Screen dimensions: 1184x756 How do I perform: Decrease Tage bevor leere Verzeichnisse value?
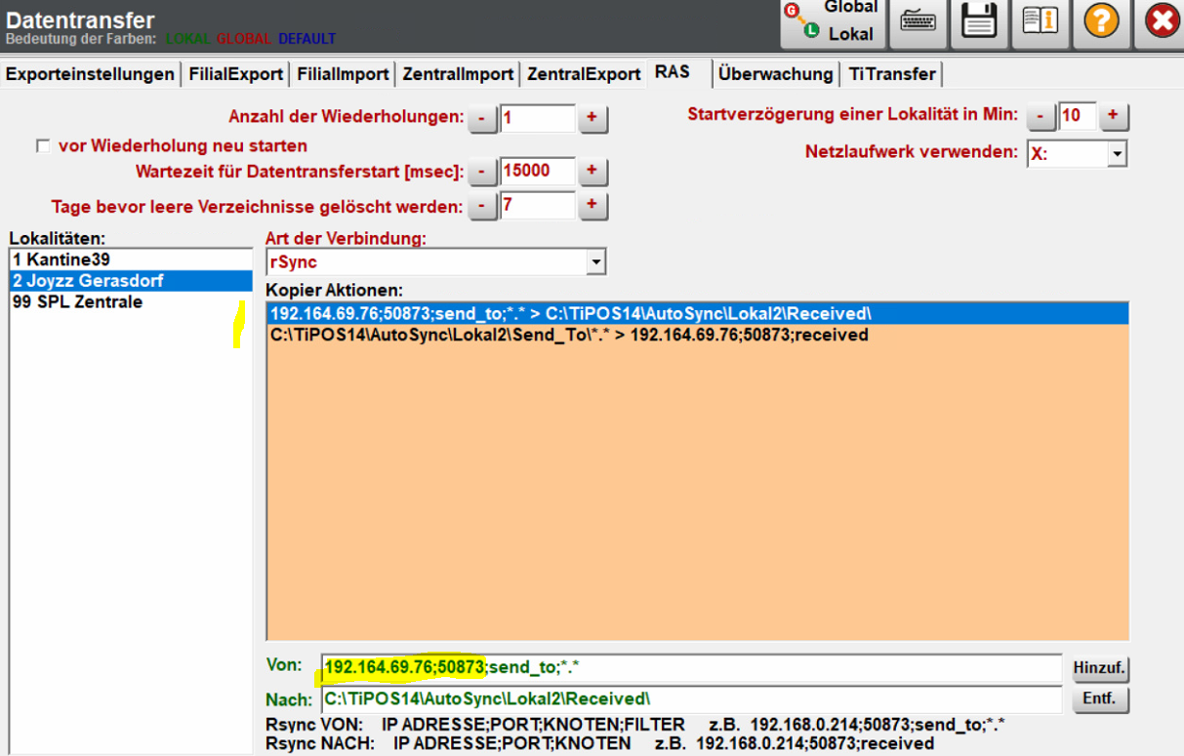482,207
